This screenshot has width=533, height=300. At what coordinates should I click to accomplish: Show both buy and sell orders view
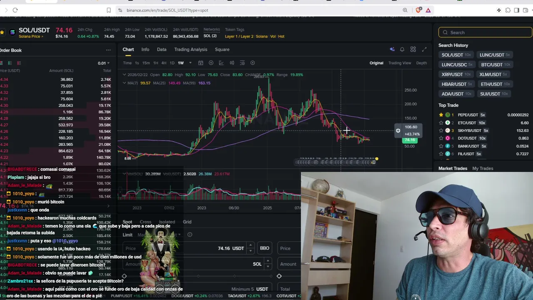[2, 63]
